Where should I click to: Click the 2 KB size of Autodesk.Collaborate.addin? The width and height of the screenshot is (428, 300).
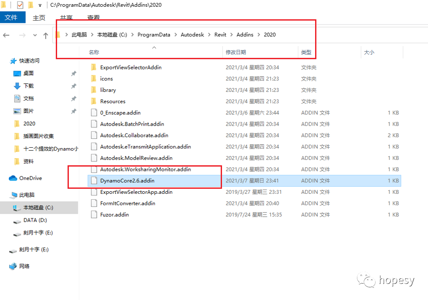coord(393,135)
